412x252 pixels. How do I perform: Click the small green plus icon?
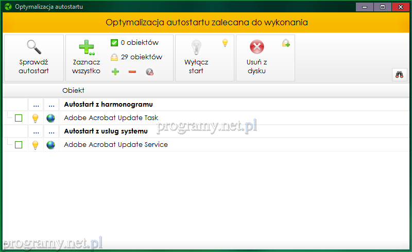pos(115,72)
